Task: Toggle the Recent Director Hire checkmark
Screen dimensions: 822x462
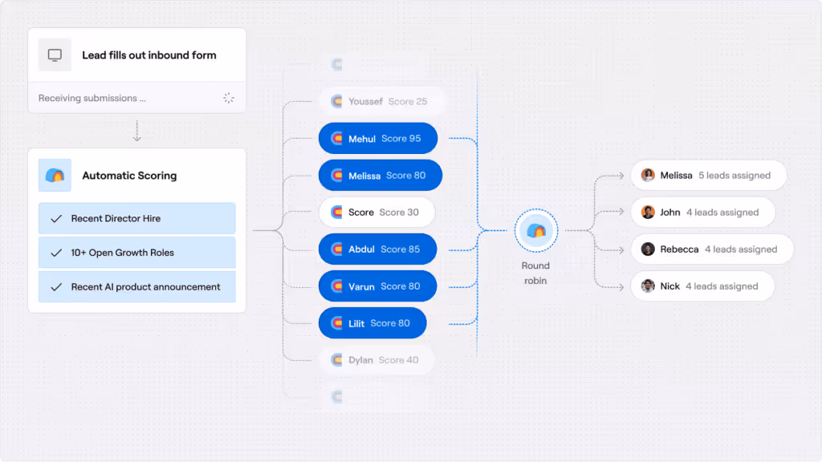Action: [x=55, y=218]
